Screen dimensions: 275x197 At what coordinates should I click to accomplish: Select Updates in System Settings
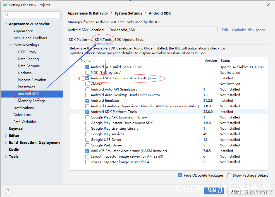pyautogui.click(x=25, y=73)
